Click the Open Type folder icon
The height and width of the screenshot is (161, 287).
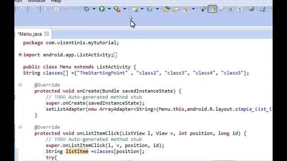166,9
